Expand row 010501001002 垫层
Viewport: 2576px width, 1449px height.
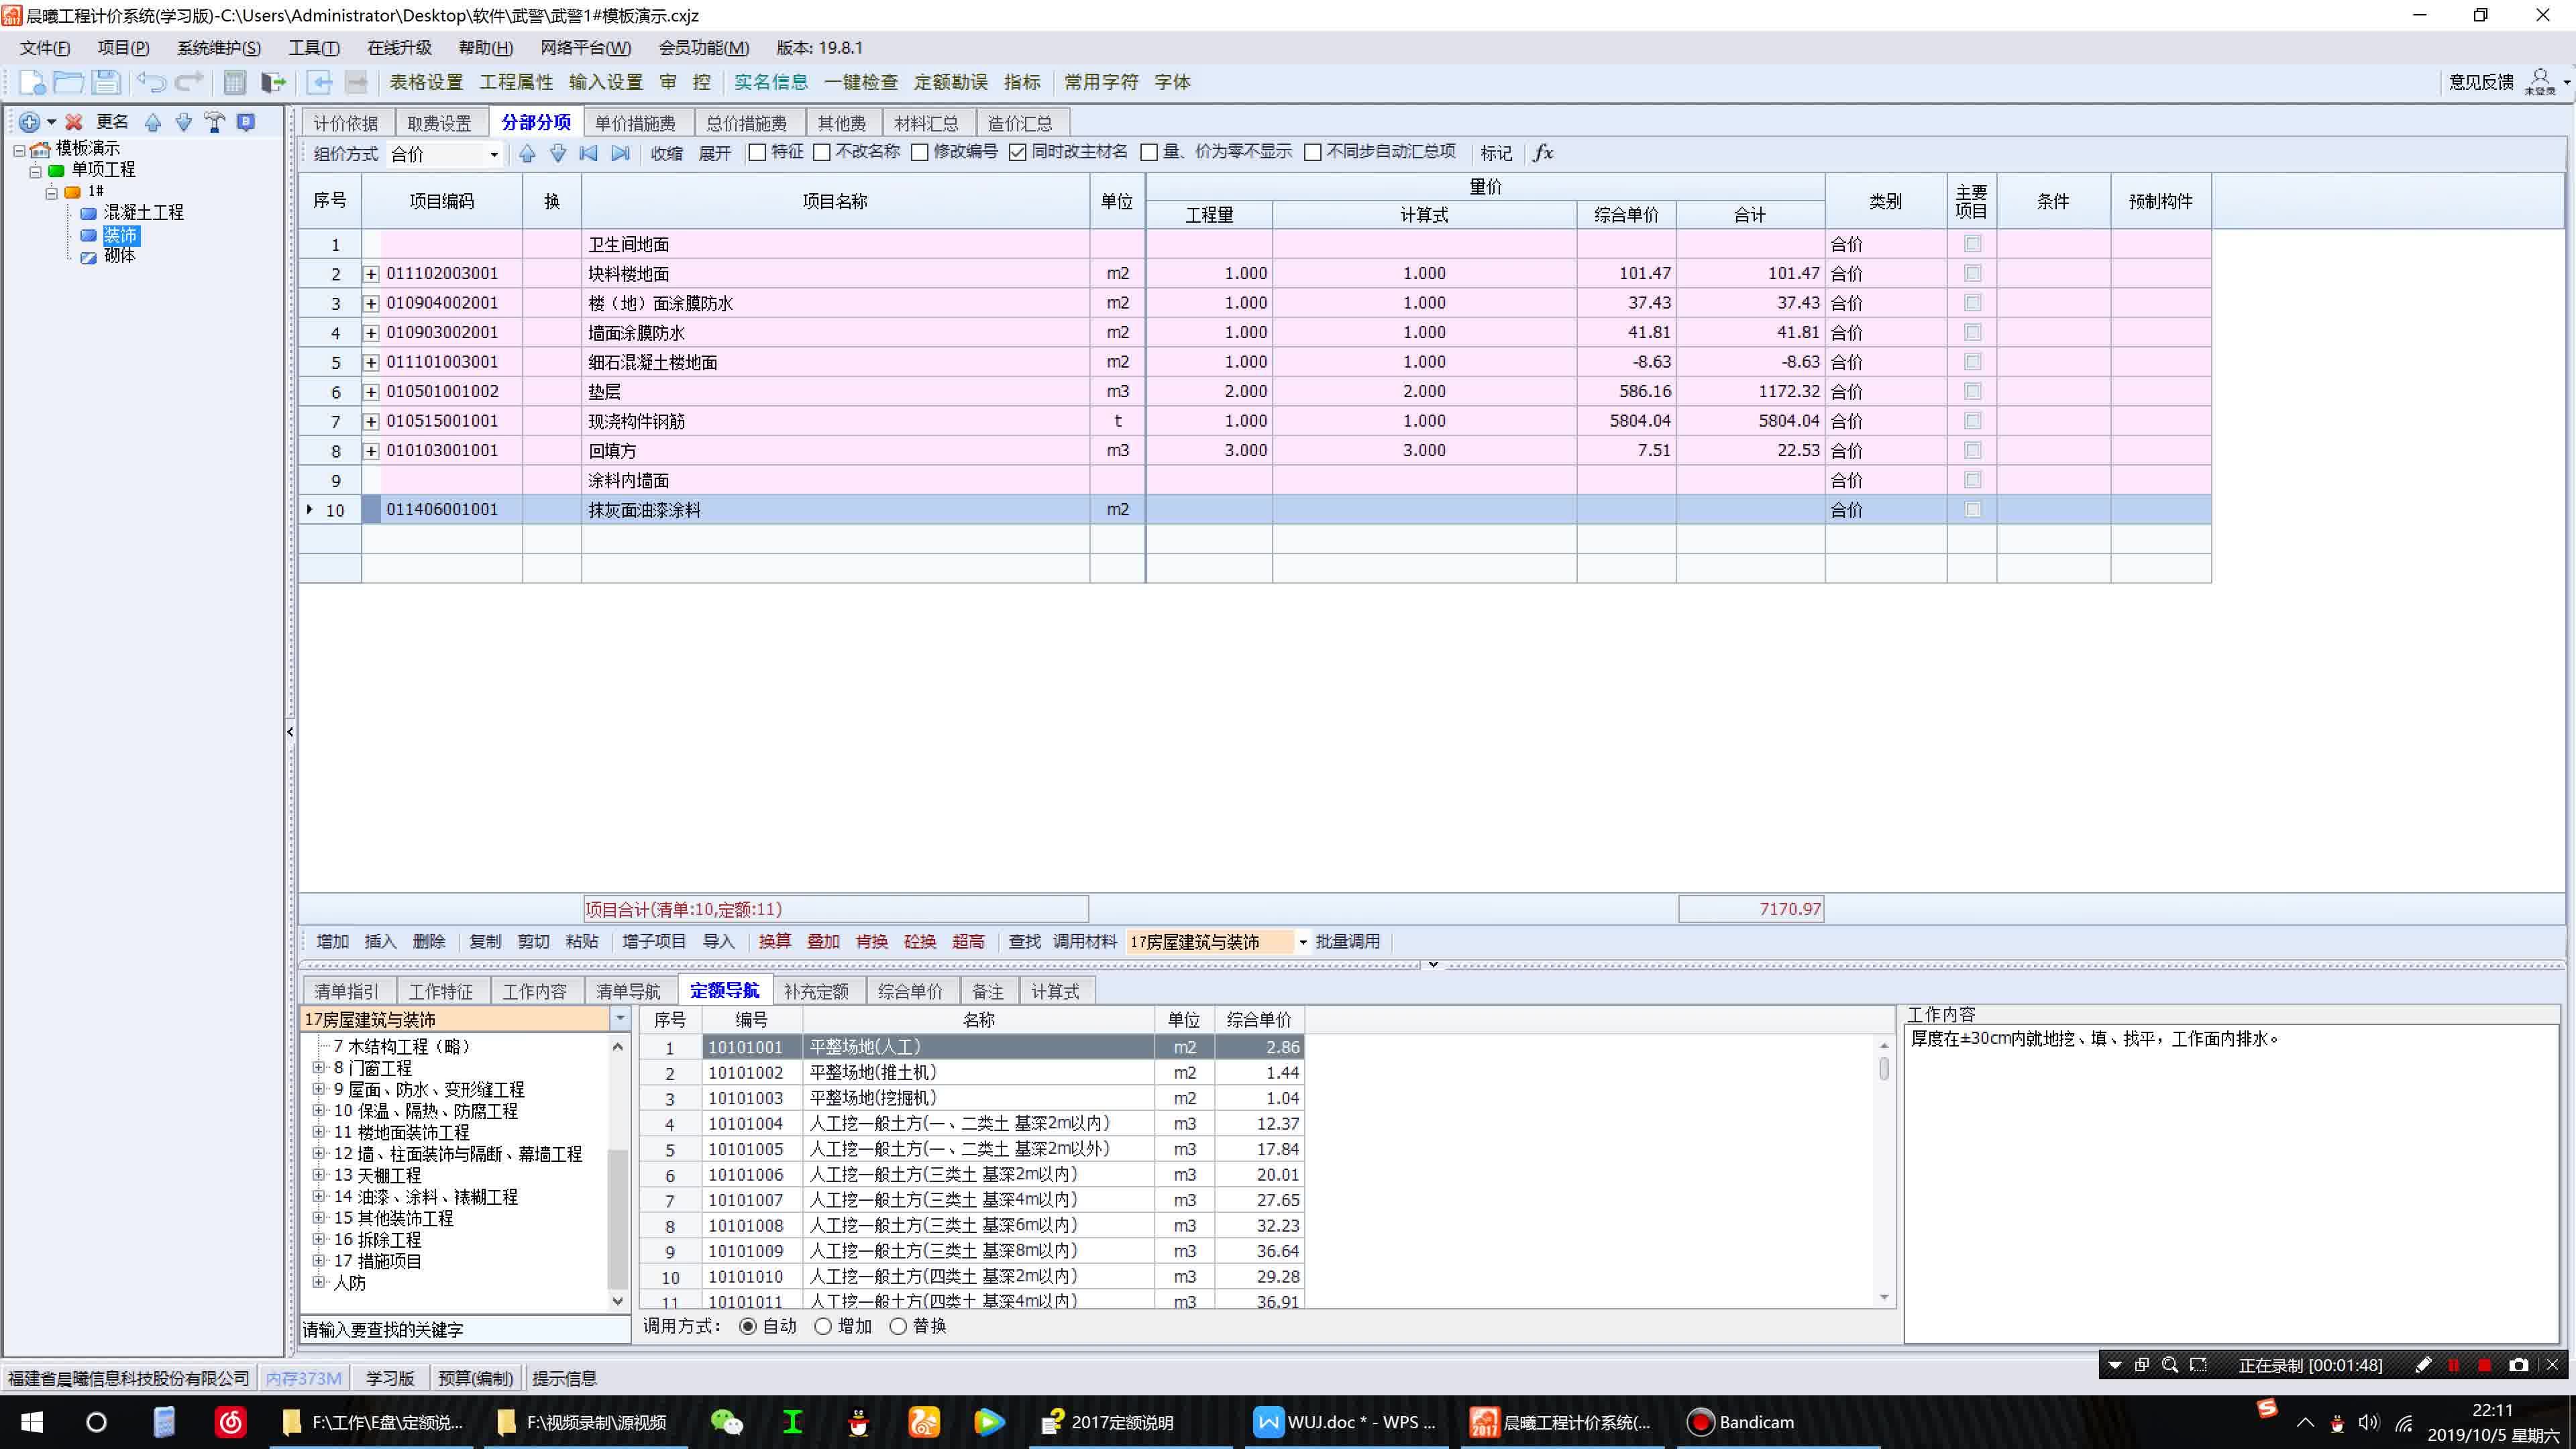371,392
